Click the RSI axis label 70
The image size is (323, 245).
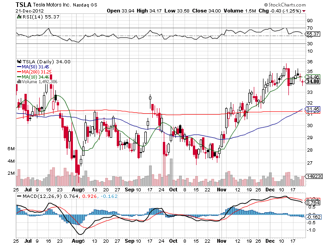tap(310, 28)
